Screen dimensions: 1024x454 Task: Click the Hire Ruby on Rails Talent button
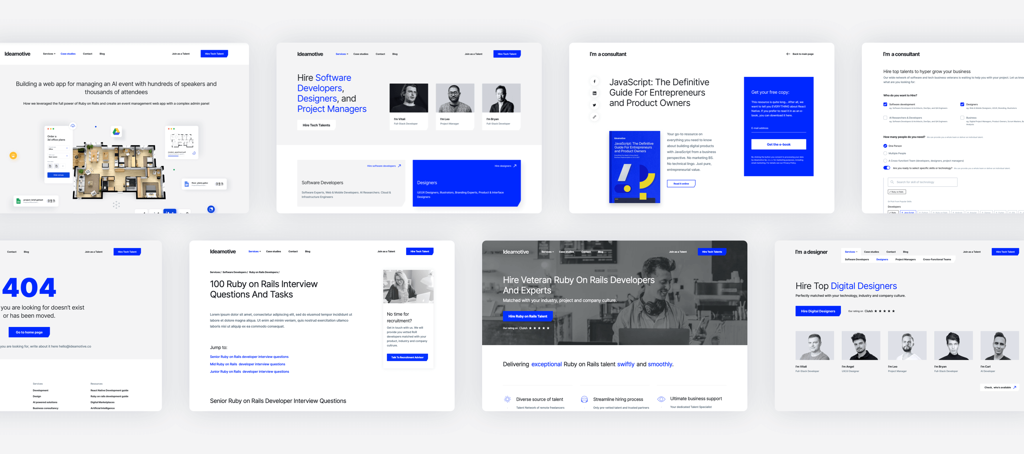(528, 316)
